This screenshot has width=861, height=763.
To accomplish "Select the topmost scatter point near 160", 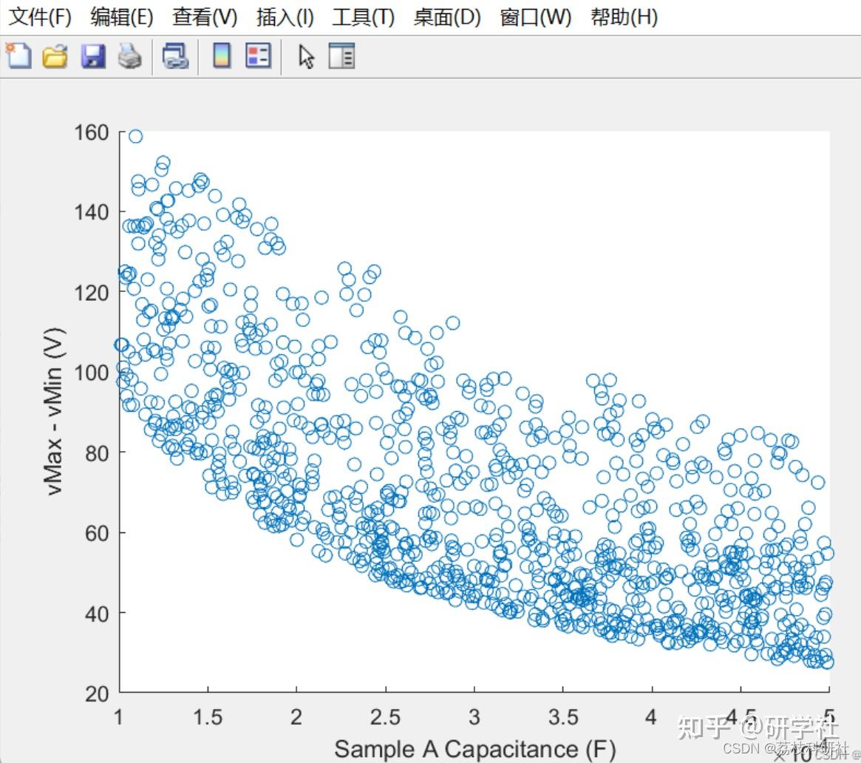I will pyautogui.click(x=135, y=136).
